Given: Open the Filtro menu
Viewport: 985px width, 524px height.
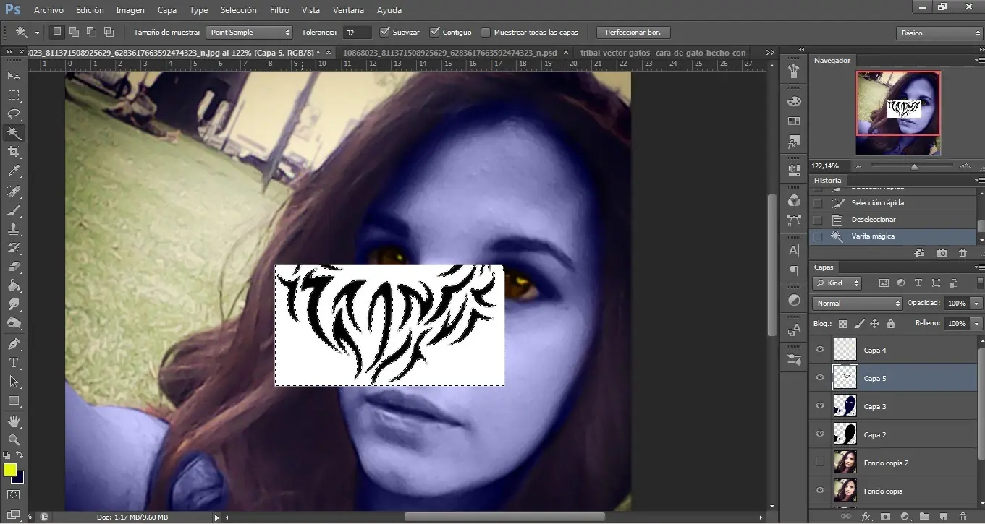Looking at the screenshot, I should coord(279,10).
